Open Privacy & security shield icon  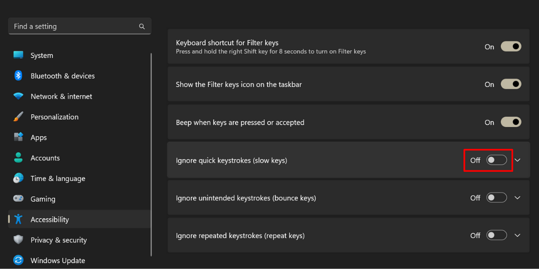point(19,240)
